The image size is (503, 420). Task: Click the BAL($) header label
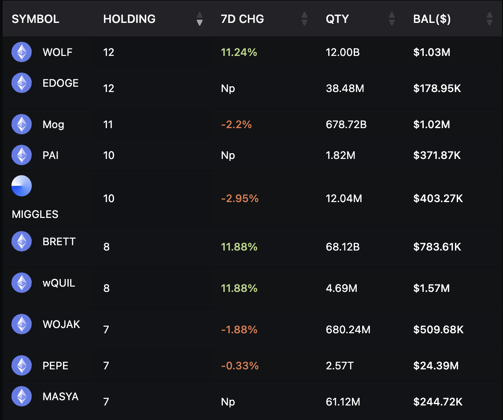pos(432,19)
